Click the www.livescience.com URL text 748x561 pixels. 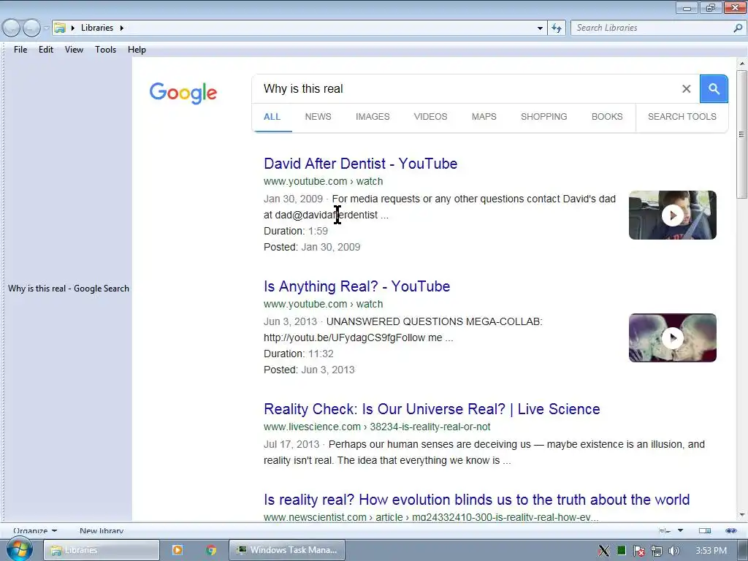(x=377, y=427)
